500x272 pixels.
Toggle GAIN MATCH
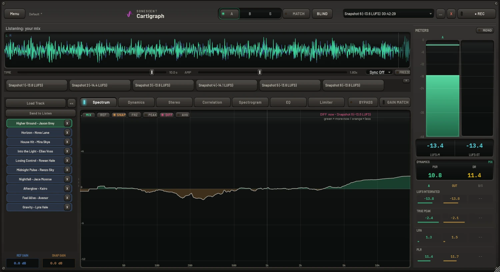395,102
